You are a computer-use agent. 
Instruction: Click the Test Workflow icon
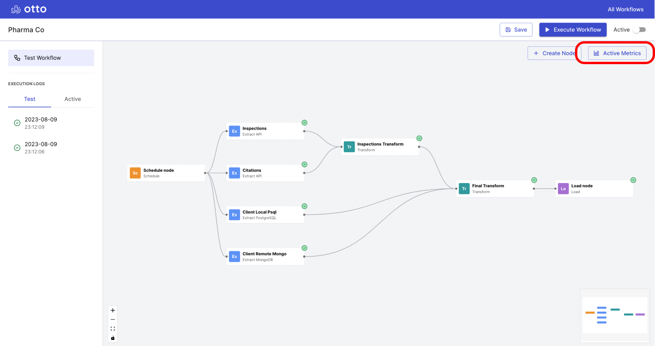coord(17,58)
